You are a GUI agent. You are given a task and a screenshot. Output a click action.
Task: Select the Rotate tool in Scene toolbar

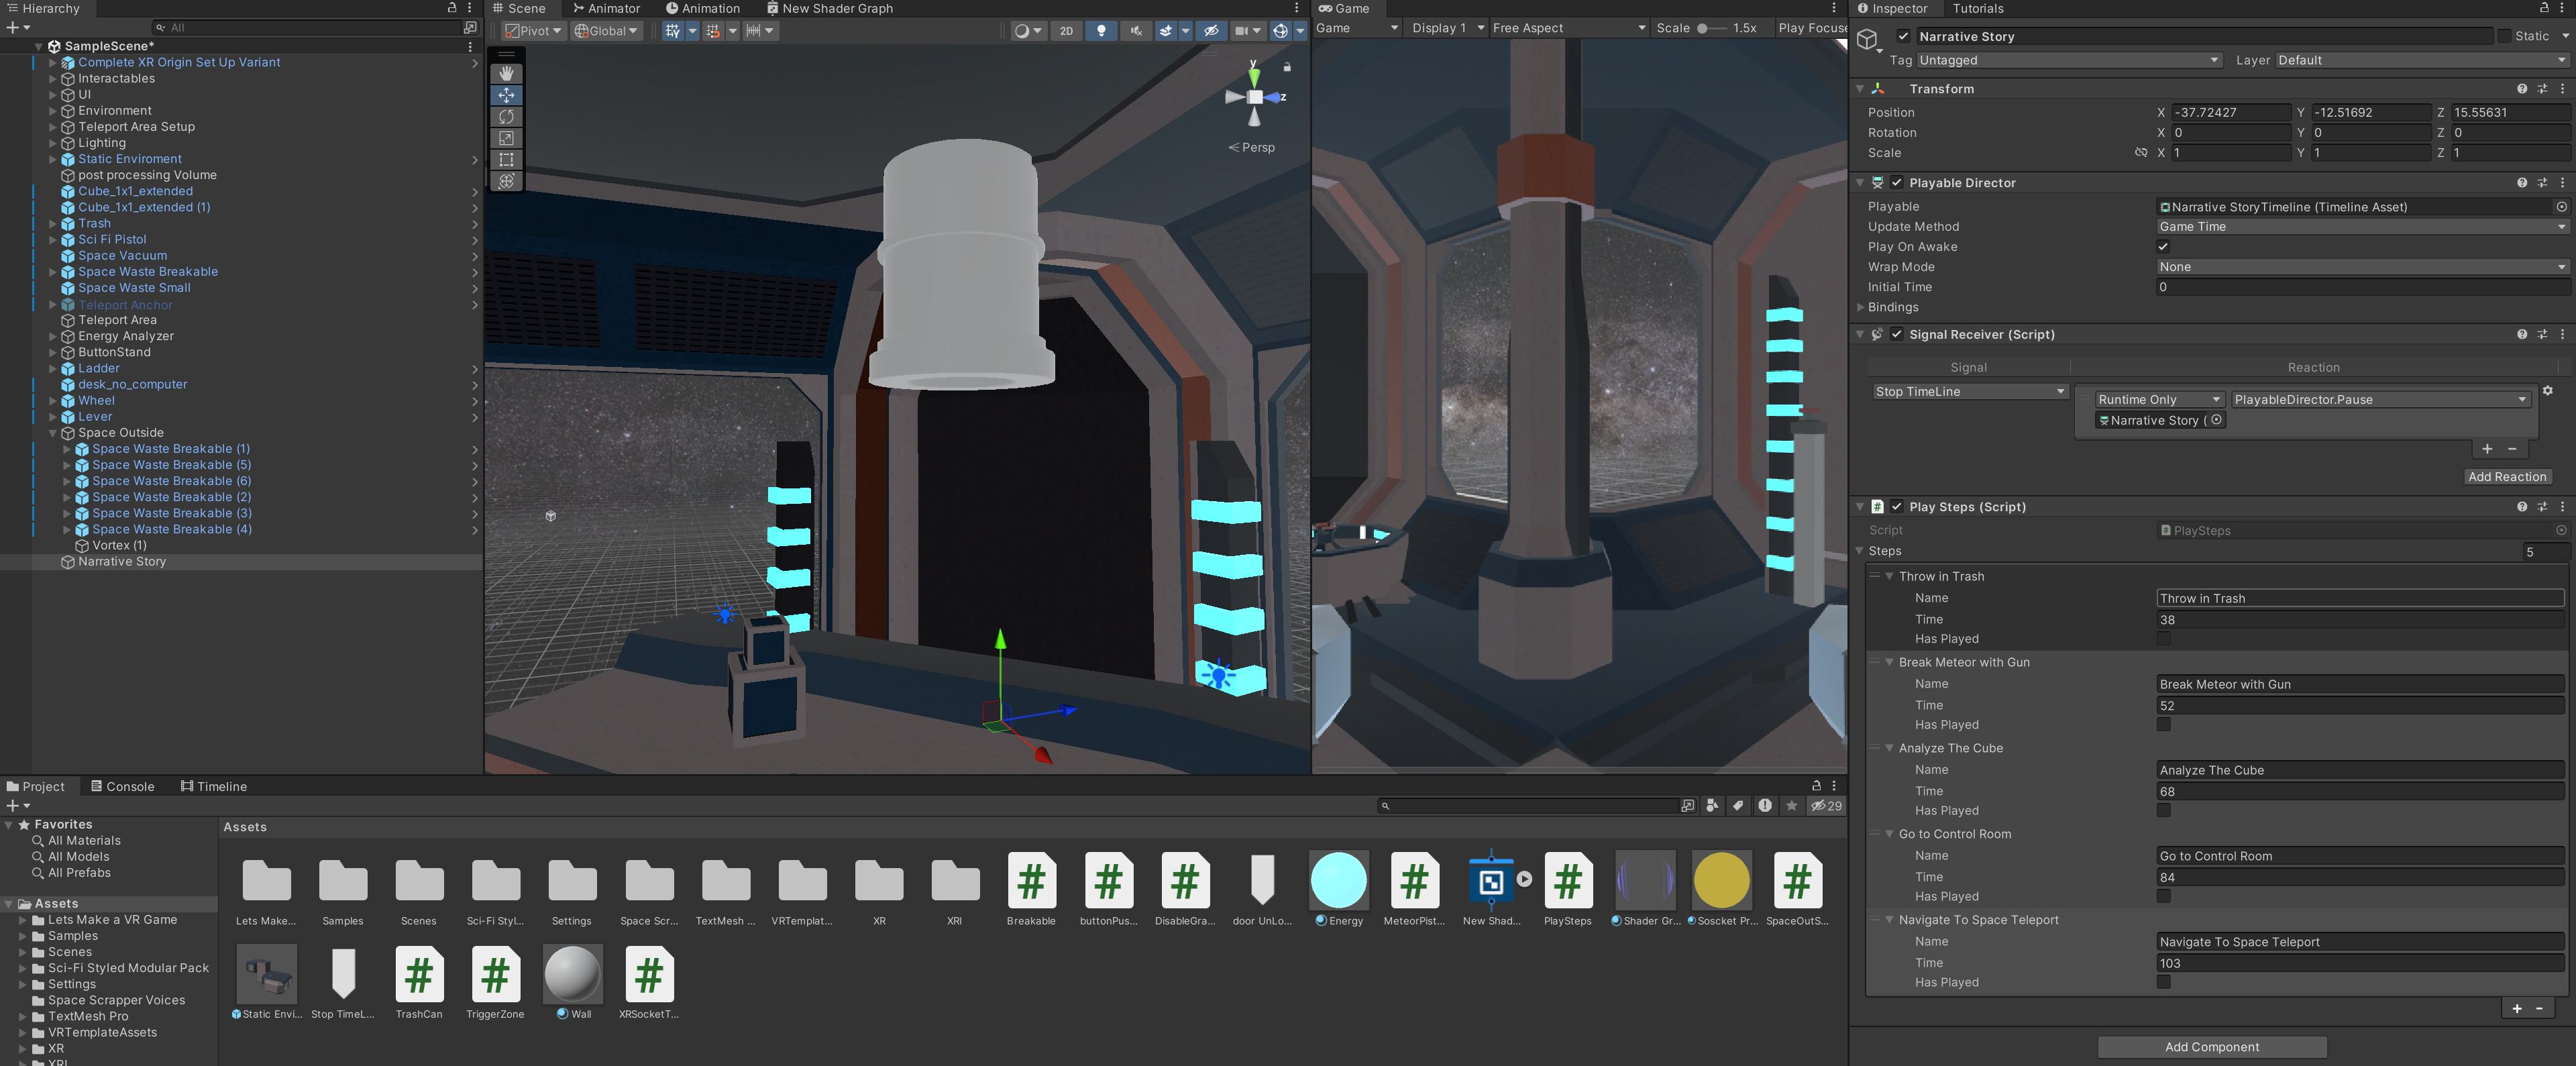coord(506,117)
